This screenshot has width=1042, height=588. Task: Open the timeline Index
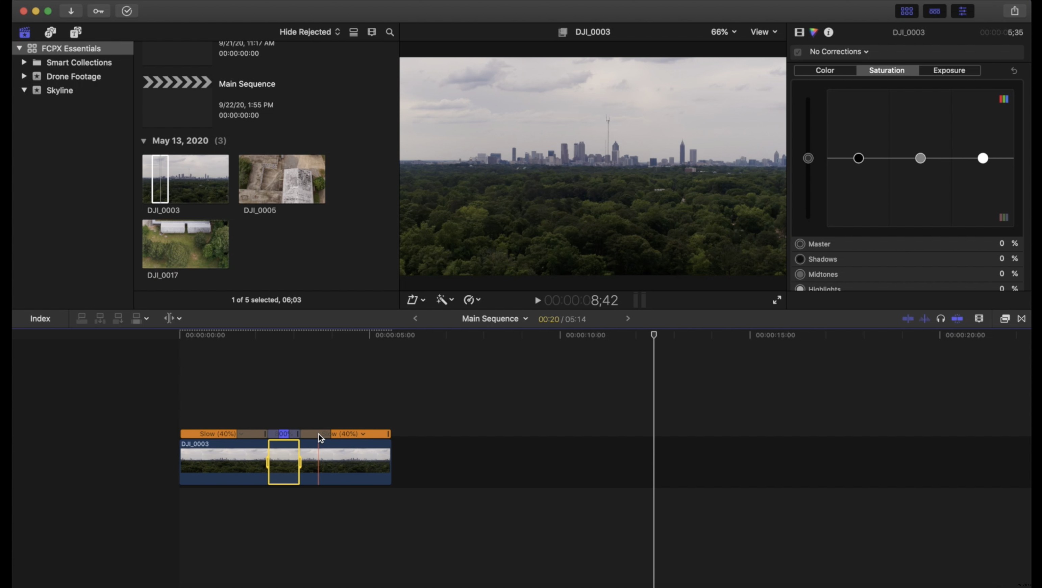[40, 318]
